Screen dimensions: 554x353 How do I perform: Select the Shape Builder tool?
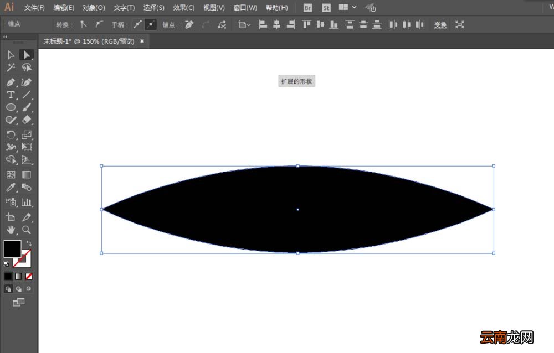[x=11, y=159]
